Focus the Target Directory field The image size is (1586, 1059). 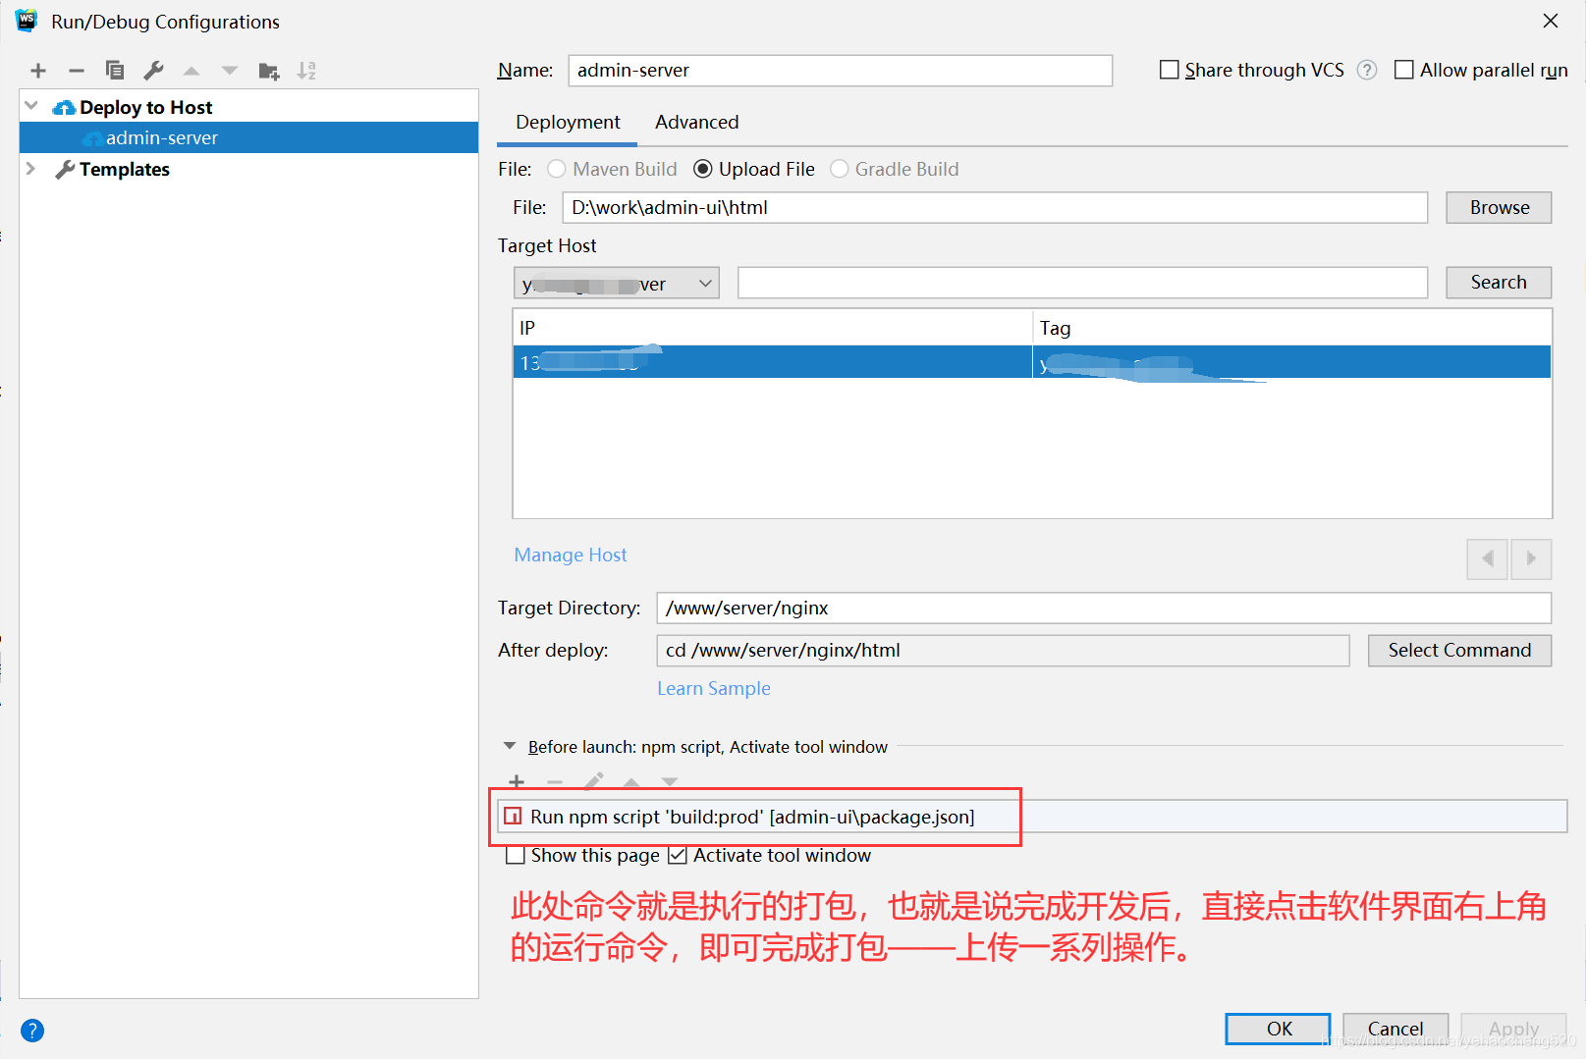[1104, 608]
